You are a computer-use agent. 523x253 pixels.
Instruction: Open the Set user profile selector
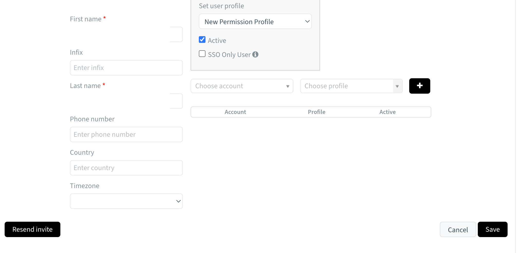pyautogui.click(x=255, y=22)
